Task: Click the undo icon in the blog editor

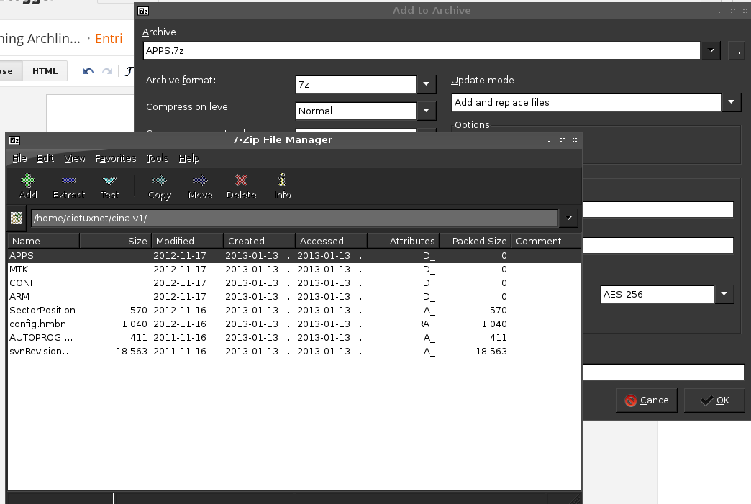Action: point(88,71)
